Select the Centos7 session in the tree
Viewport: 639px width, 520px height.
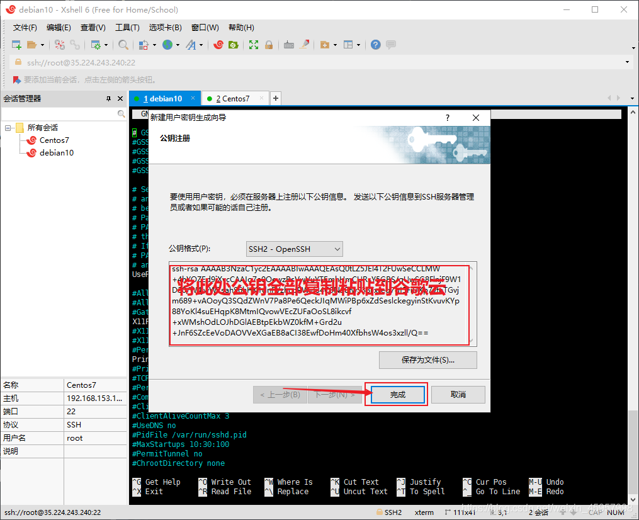pyautogui.click(x=54, y=140)
